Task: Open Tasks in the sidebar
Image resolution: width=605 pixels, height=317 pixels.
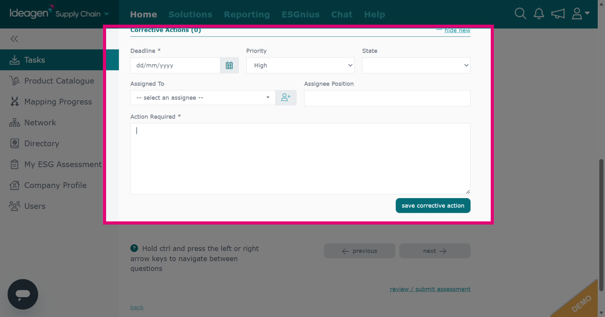Action: pos(59,60)
